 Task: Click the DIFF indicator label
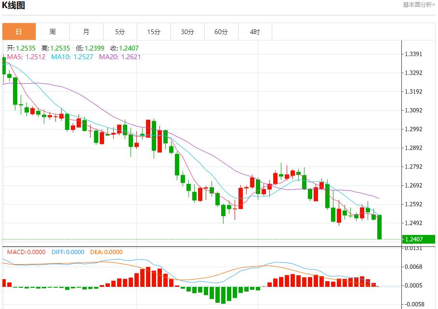click(x=67, y=252)
